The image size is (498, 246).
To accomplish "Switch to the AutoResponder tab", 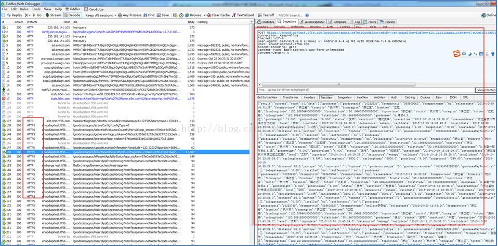I will click(x=312, y=22).
